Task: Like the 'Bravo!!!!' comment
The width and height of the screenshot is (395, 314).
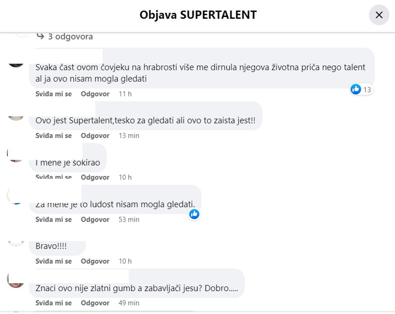Action: 53,261
